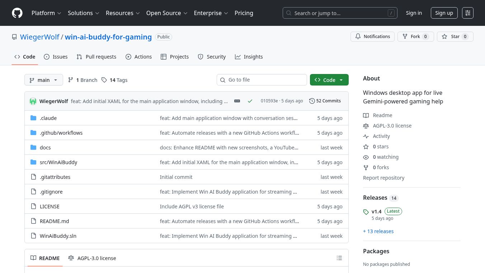Click the + 13 releases link
Viewport: 485px width, 273px height.
point(378,231)
